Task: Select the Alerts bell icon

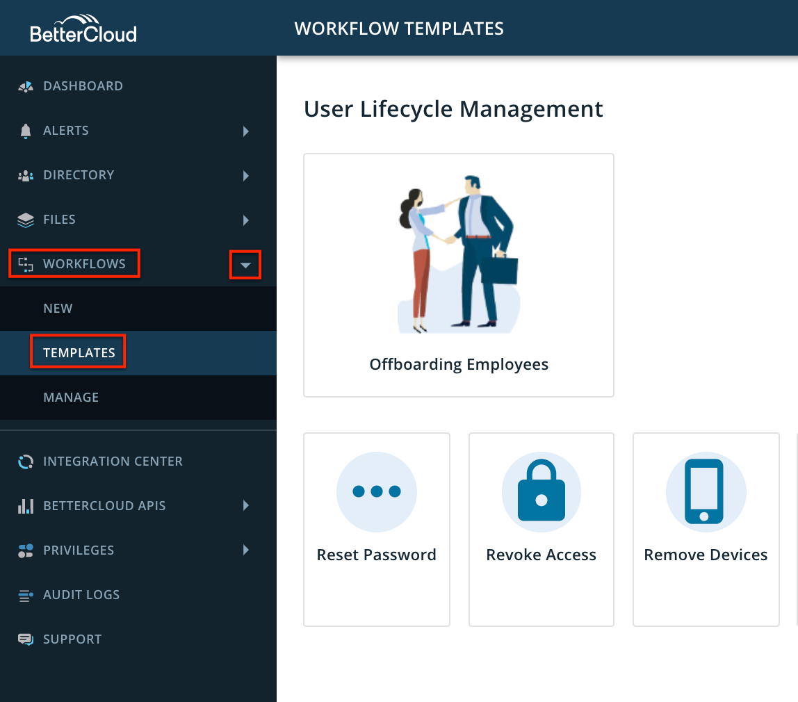Action: coord(25,130)
